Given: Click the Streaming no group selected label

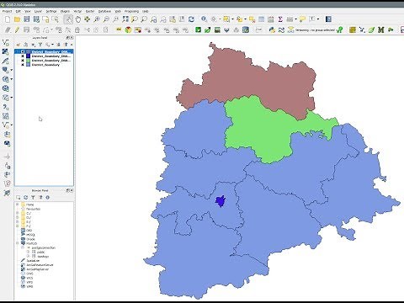Looking at the screenshot, I should (315, 29).
